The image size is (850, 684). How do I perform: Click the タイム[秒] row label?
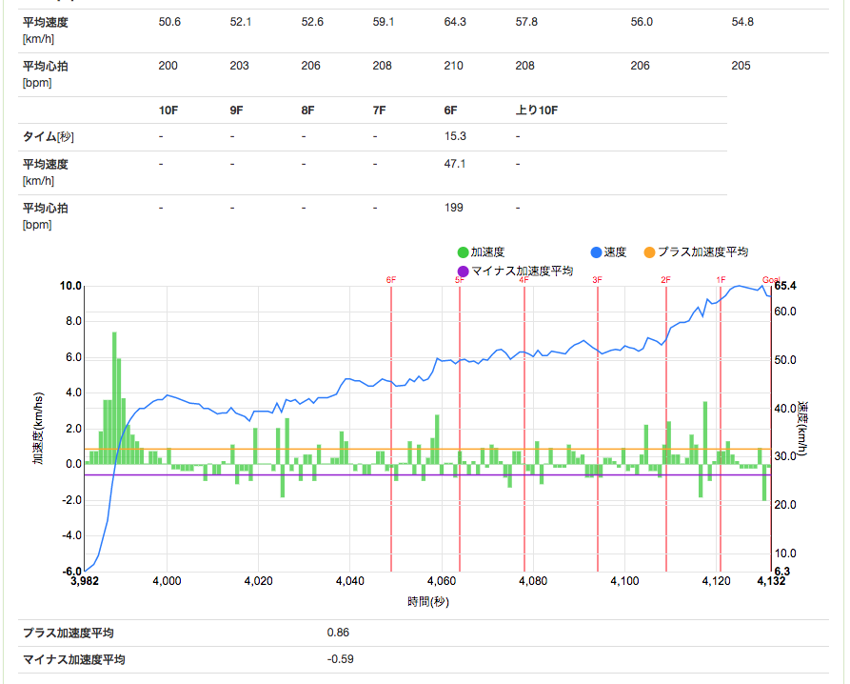click(49, 136)
